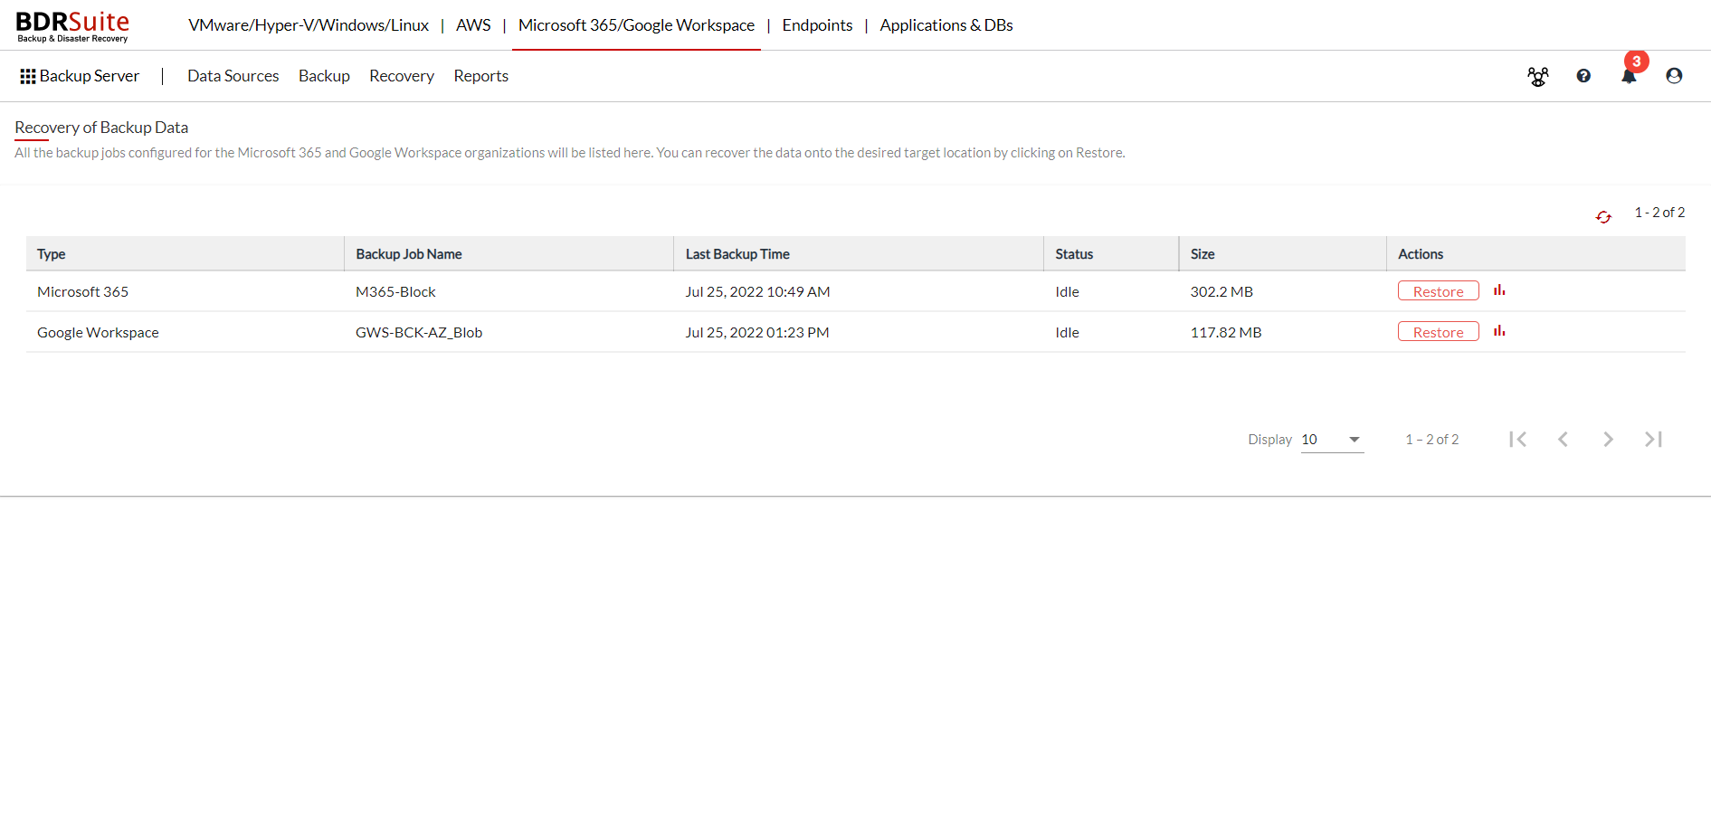This screenshot has height=816, width=1711.
Task: Click the Jul 25, 2022 10:49 AM time
Action: point(757,291)
